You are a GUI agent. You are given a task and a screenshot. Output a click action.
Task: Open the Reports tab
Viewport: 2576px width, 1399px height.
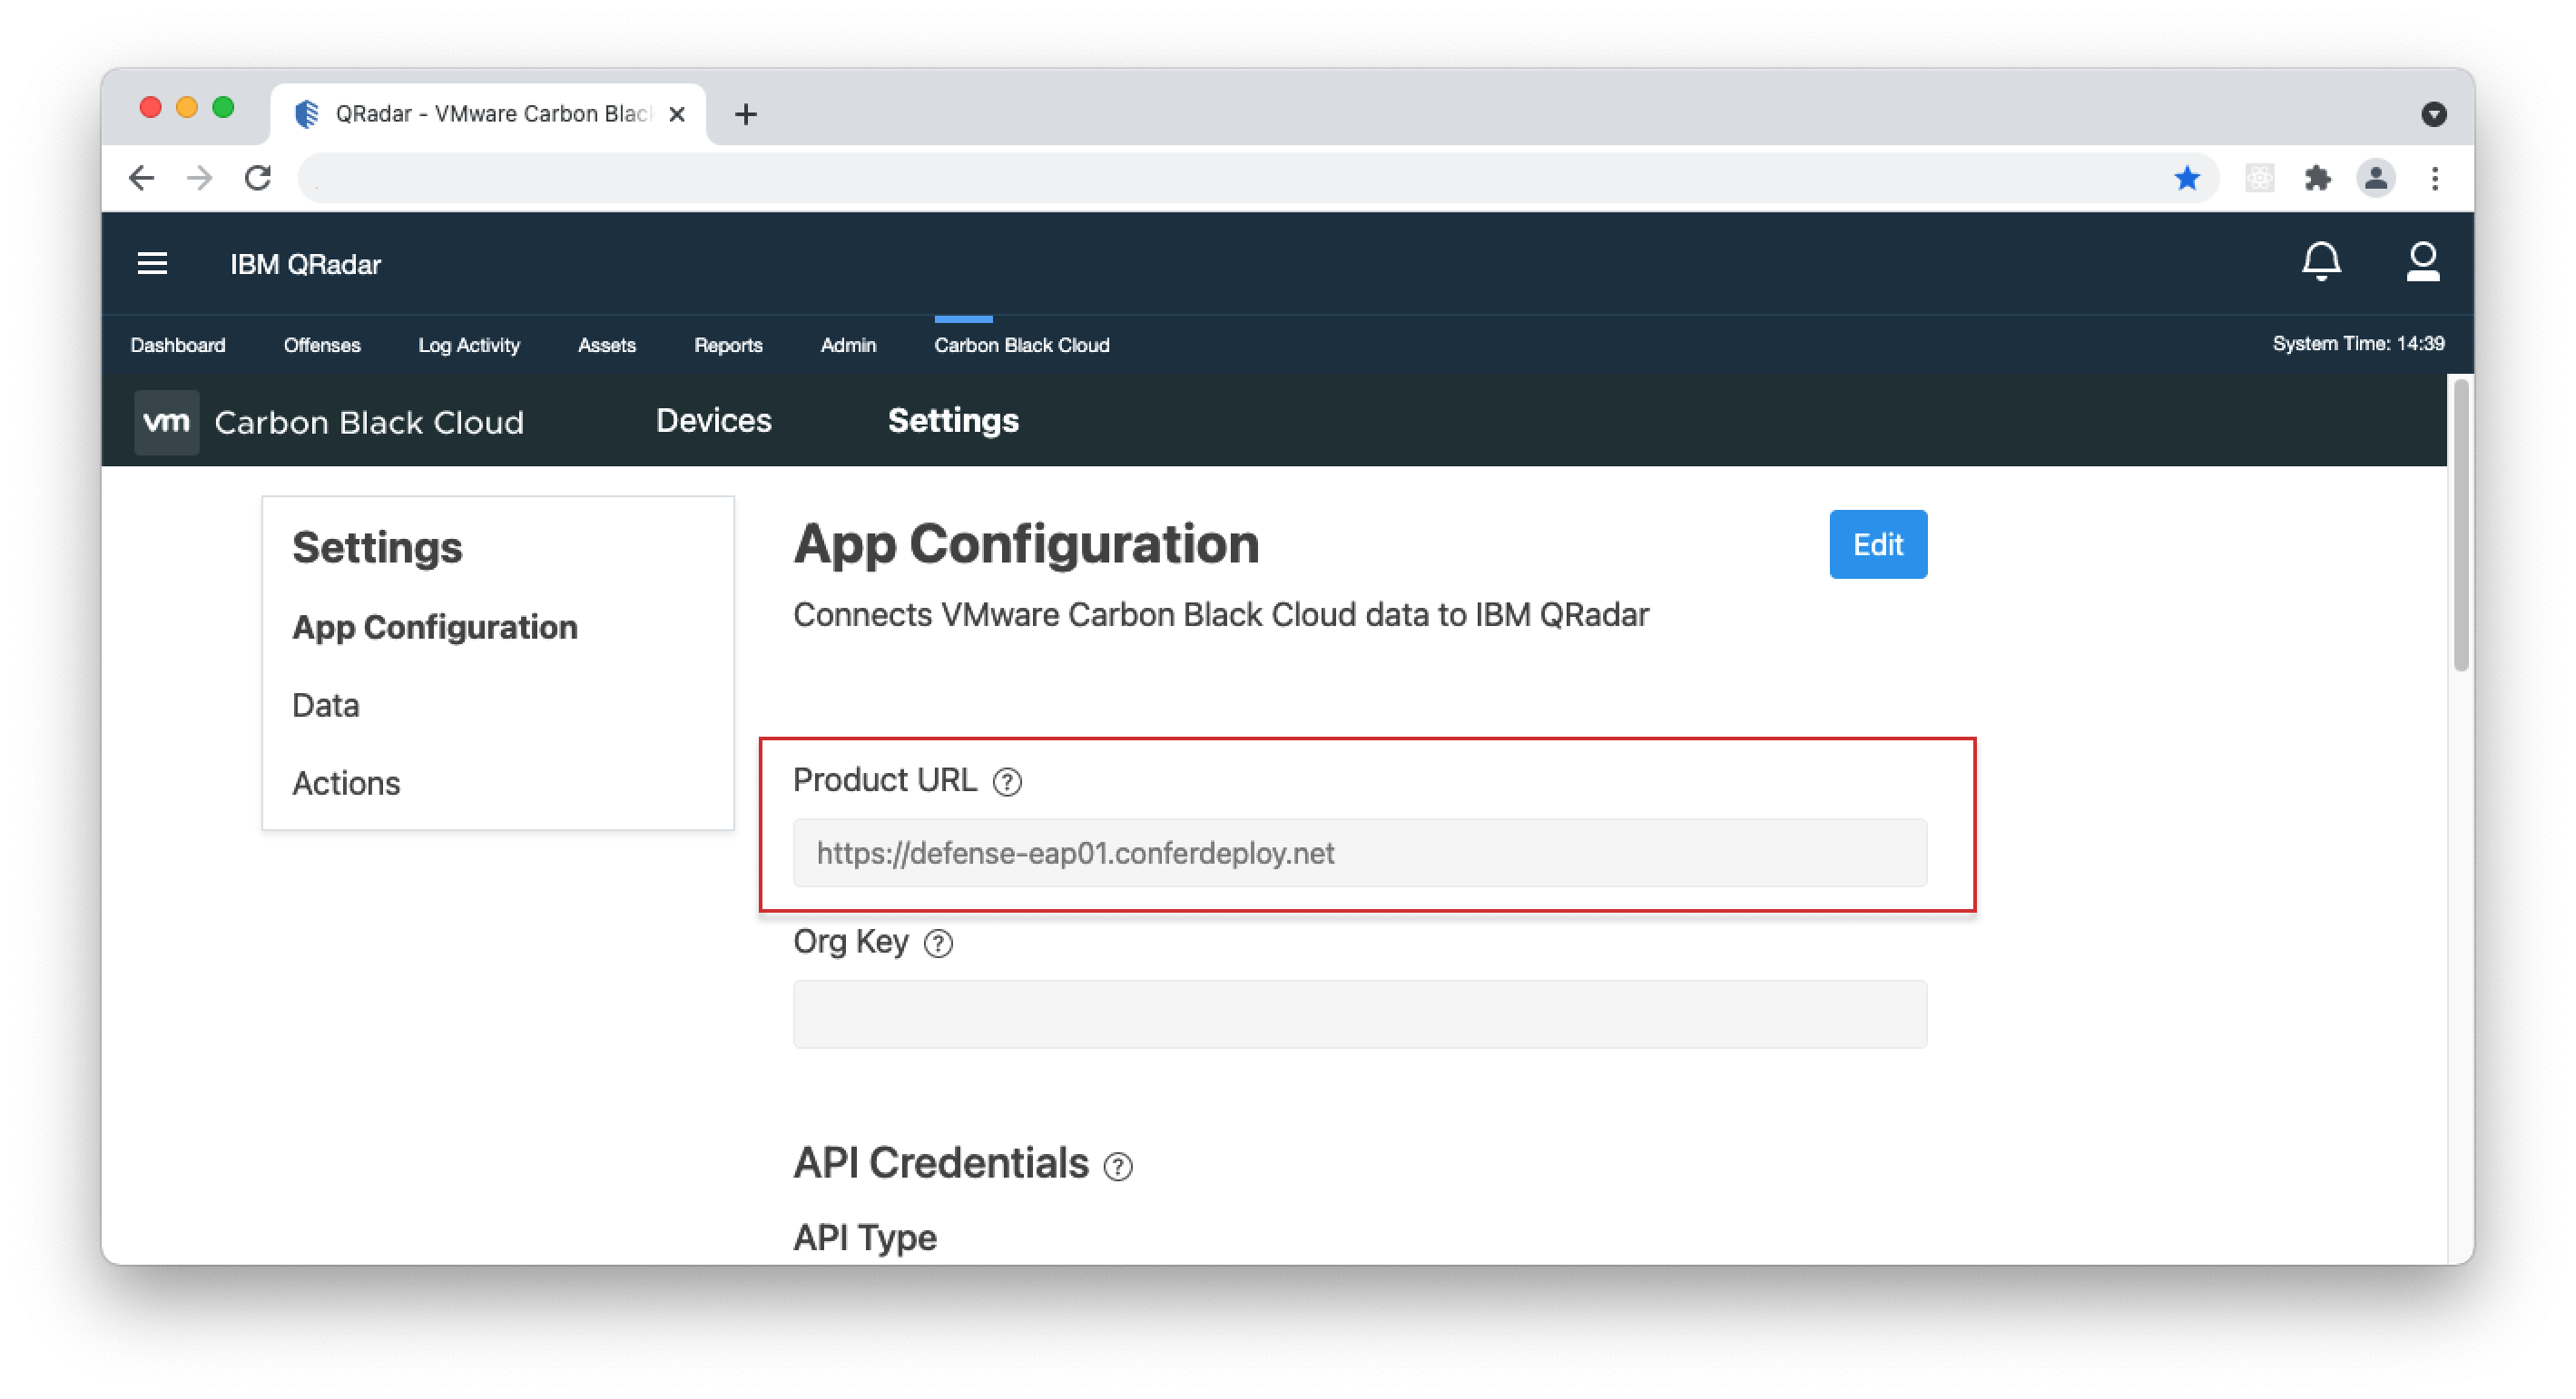(728, 345)
